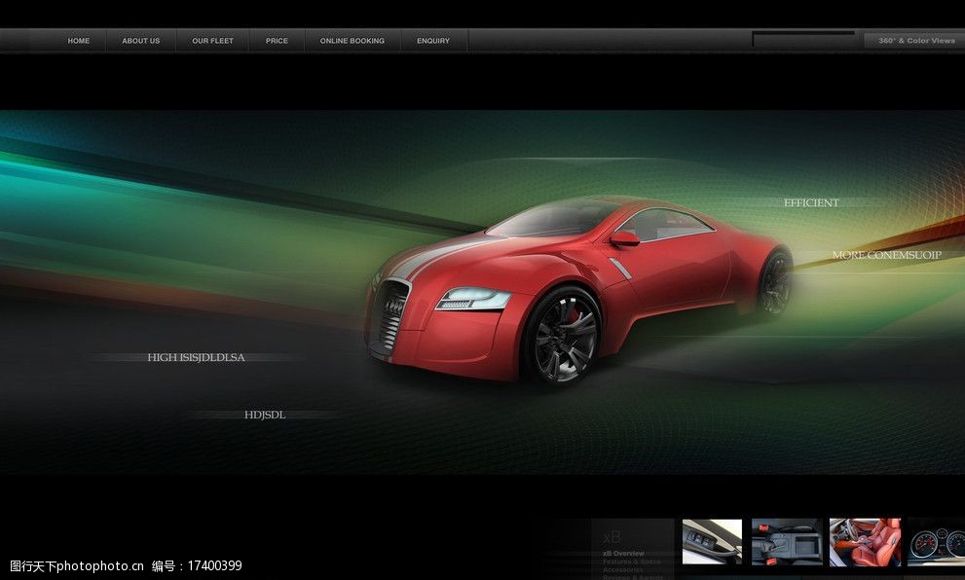The image size is (965, 580).
Task: Select the MORE CONEMSUOIP text link
Action: point(886,256)
